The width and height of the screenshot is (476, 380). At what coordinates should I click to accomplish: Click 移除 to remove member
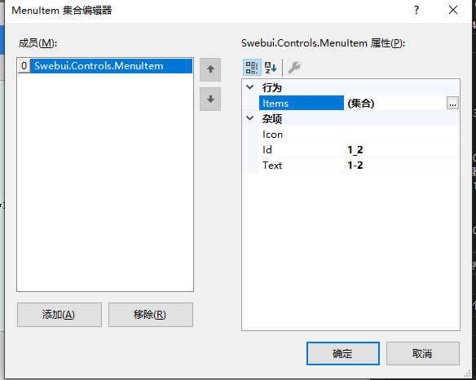pos(151,315)
